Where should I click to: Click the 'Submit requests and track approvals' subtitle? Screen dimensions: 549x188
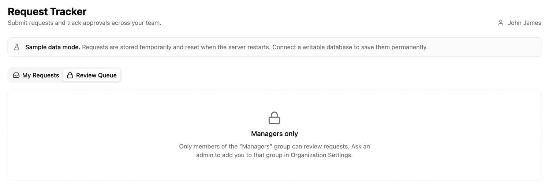[x=85, y=23]
